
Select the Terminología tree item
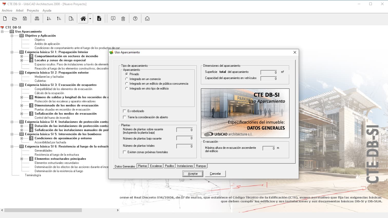pos(33,175)
